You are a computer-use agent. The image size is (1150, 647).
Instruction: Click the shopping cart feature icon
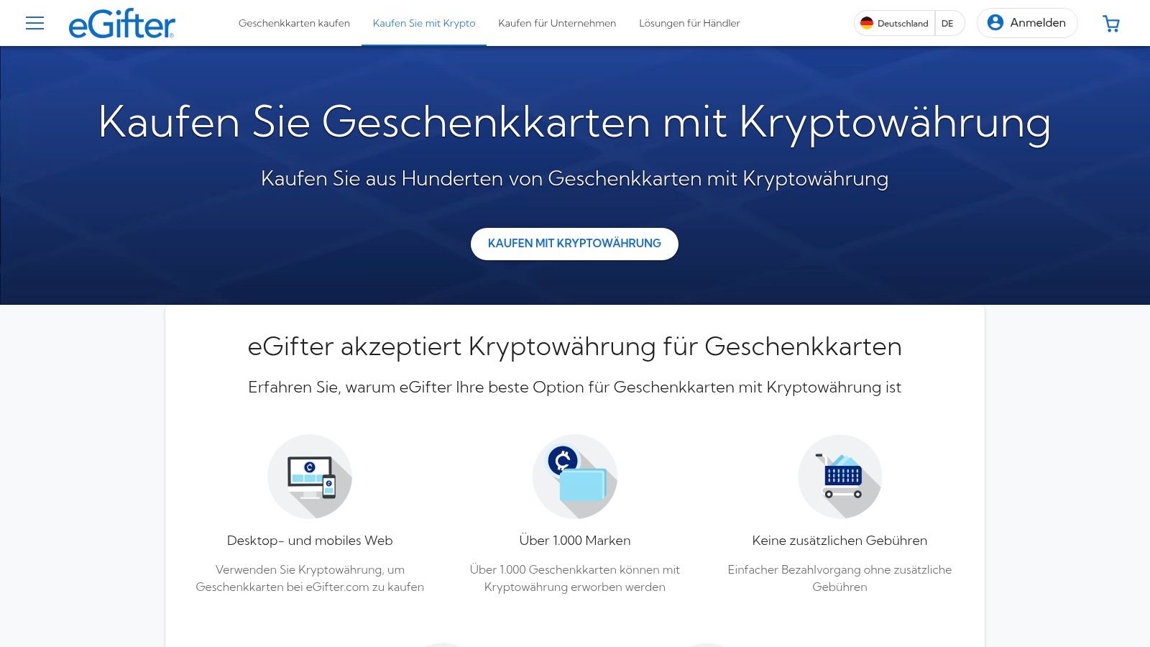pyautogui.click(x=839, y=477)
